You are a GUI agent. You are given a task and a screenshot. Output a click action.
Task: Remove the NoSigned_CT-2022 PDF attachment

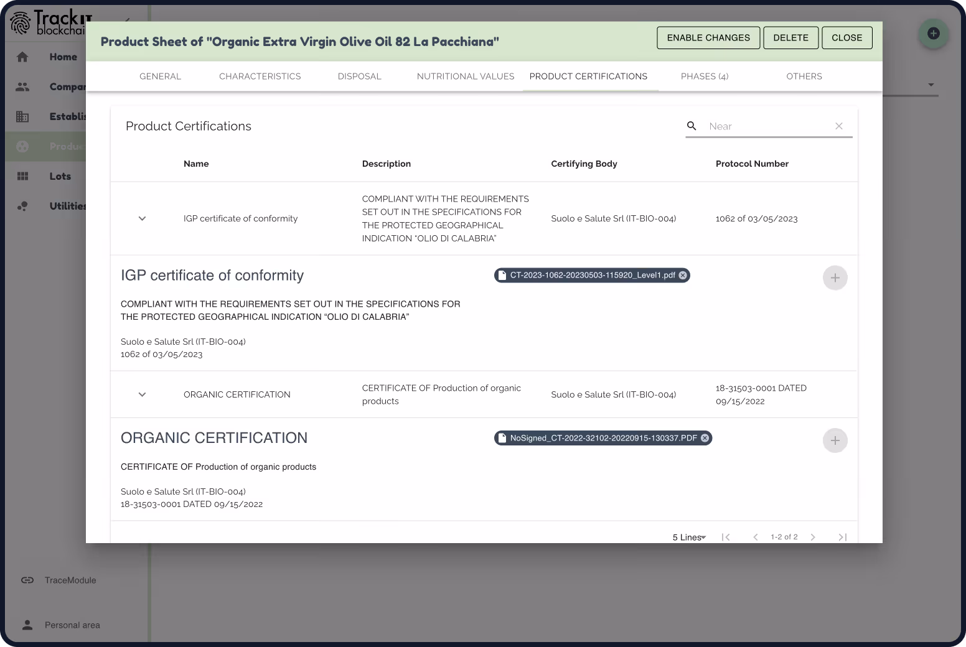705,438
